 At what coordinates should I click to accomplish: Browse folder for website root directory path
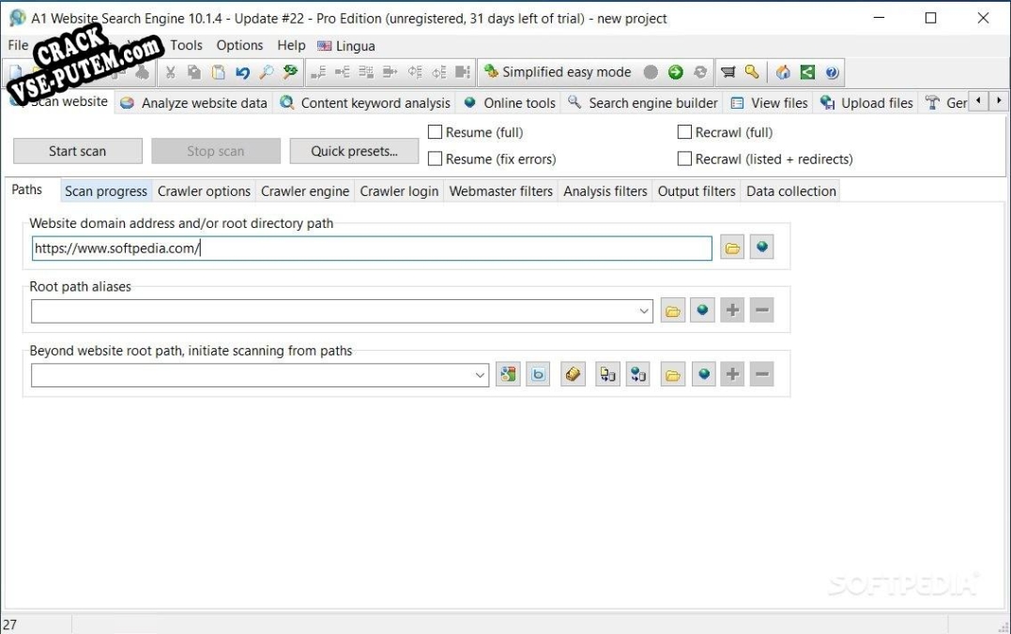[x=732, y=248]
